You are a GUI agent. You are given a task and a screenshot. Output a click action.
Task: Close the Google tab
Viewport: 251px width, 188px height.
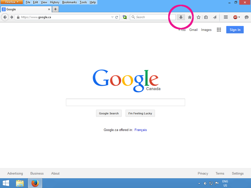pyautogui.click(x=49, y=9)
